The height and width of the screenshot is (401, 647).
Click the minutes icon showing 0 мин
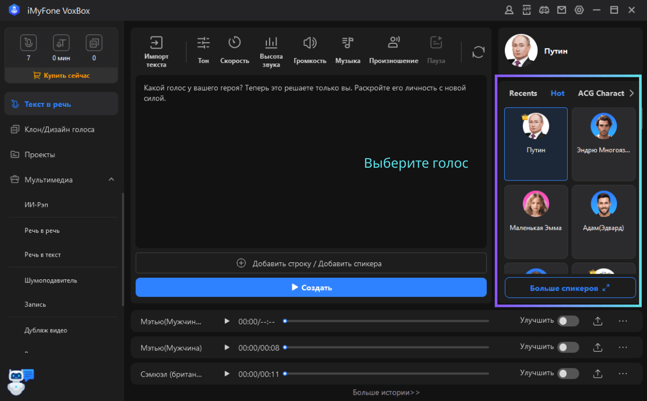coord(61,43)
